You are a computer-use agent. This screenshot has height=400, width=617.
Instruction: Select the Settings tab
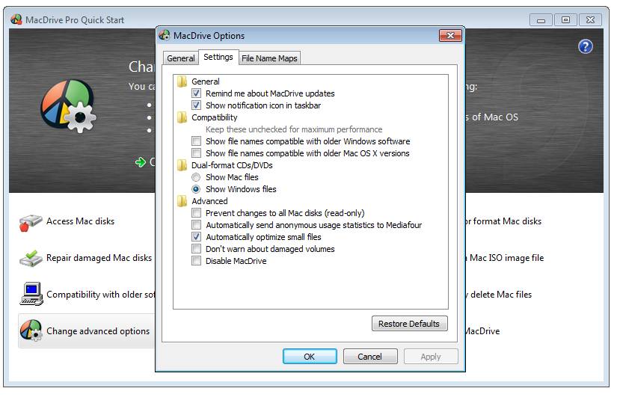pyautogui.click(x=218, y=57)
